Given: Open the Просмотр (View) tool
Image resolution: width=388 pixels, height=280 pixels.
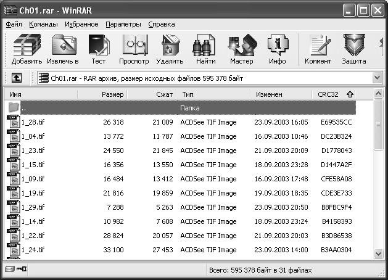Looking at the screenshot, I should pos(134,48).
